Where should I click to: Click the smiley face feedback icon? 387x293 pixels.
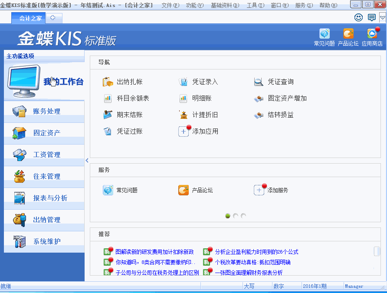358,17
